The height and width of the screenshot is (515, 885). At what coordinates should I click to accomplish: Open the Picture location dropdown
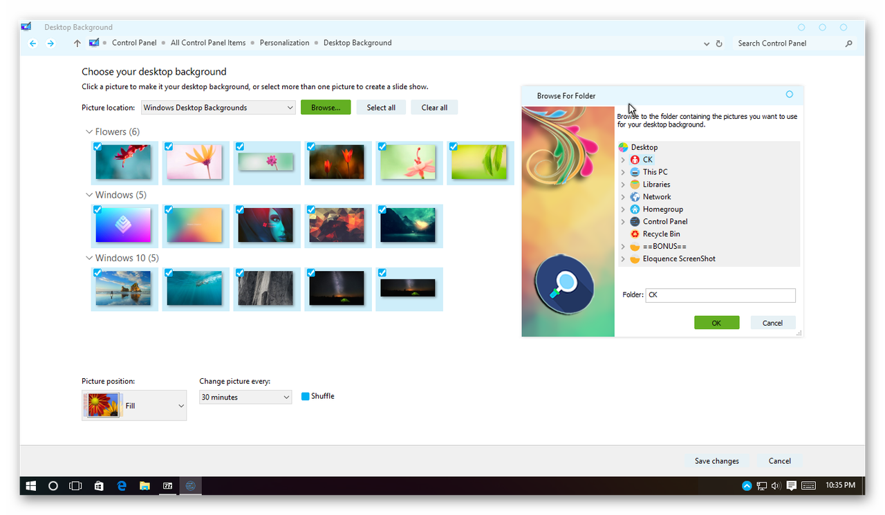(x=218, y=108)
